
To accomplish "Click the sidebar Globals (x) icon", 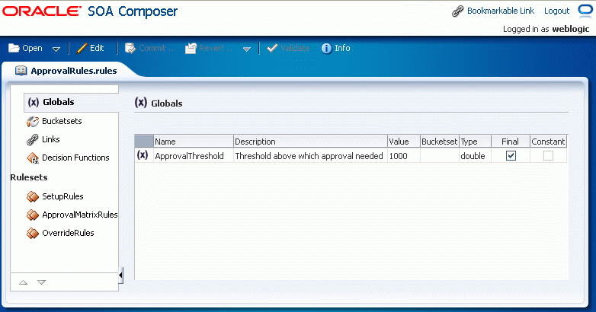I will pyautogui.click(x=34, y=102).
